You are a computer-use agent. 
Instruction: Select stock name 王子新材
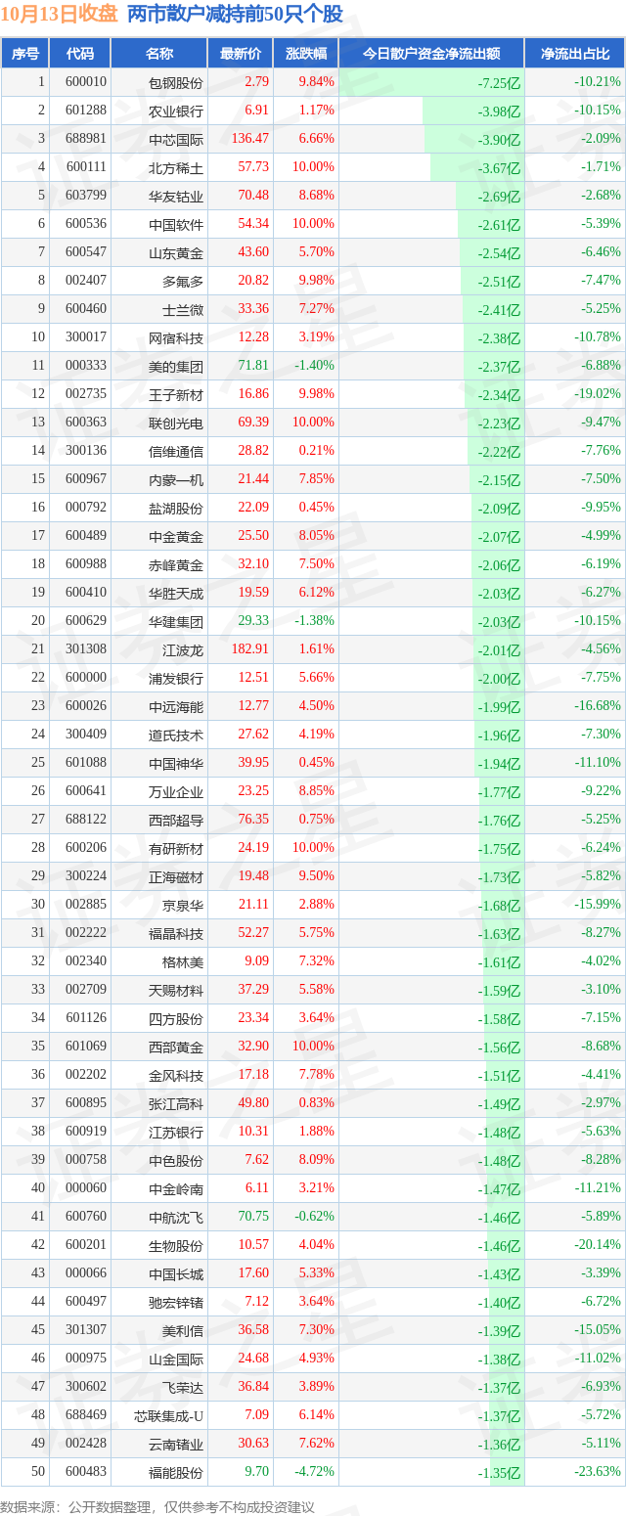coord(176,395)
